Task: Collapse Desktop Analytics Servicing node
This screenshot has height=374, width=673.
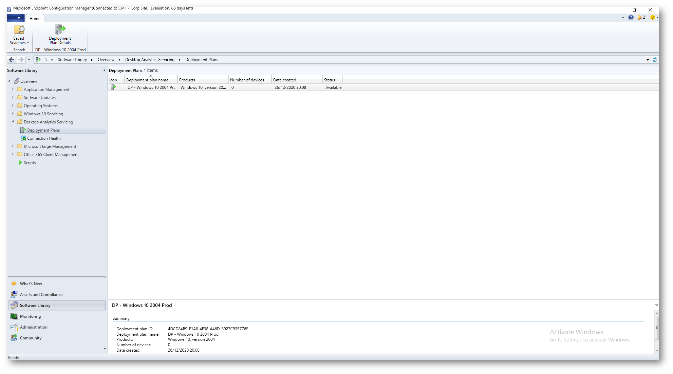Action: [x=13, y=122]
